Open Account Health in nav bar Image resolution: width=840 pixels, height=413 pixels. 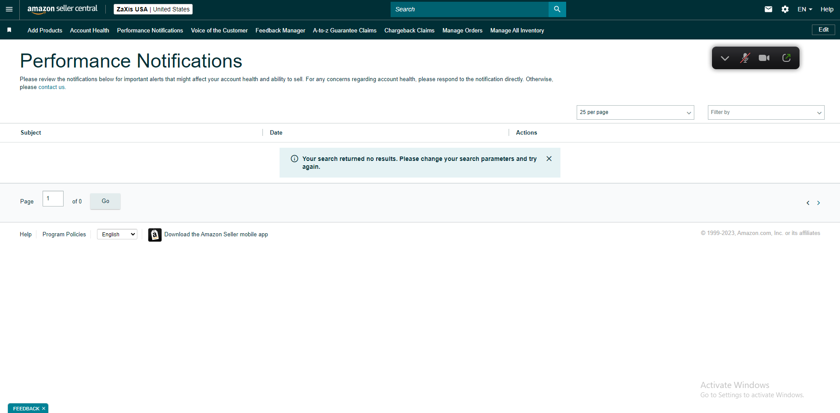(90, 30)
